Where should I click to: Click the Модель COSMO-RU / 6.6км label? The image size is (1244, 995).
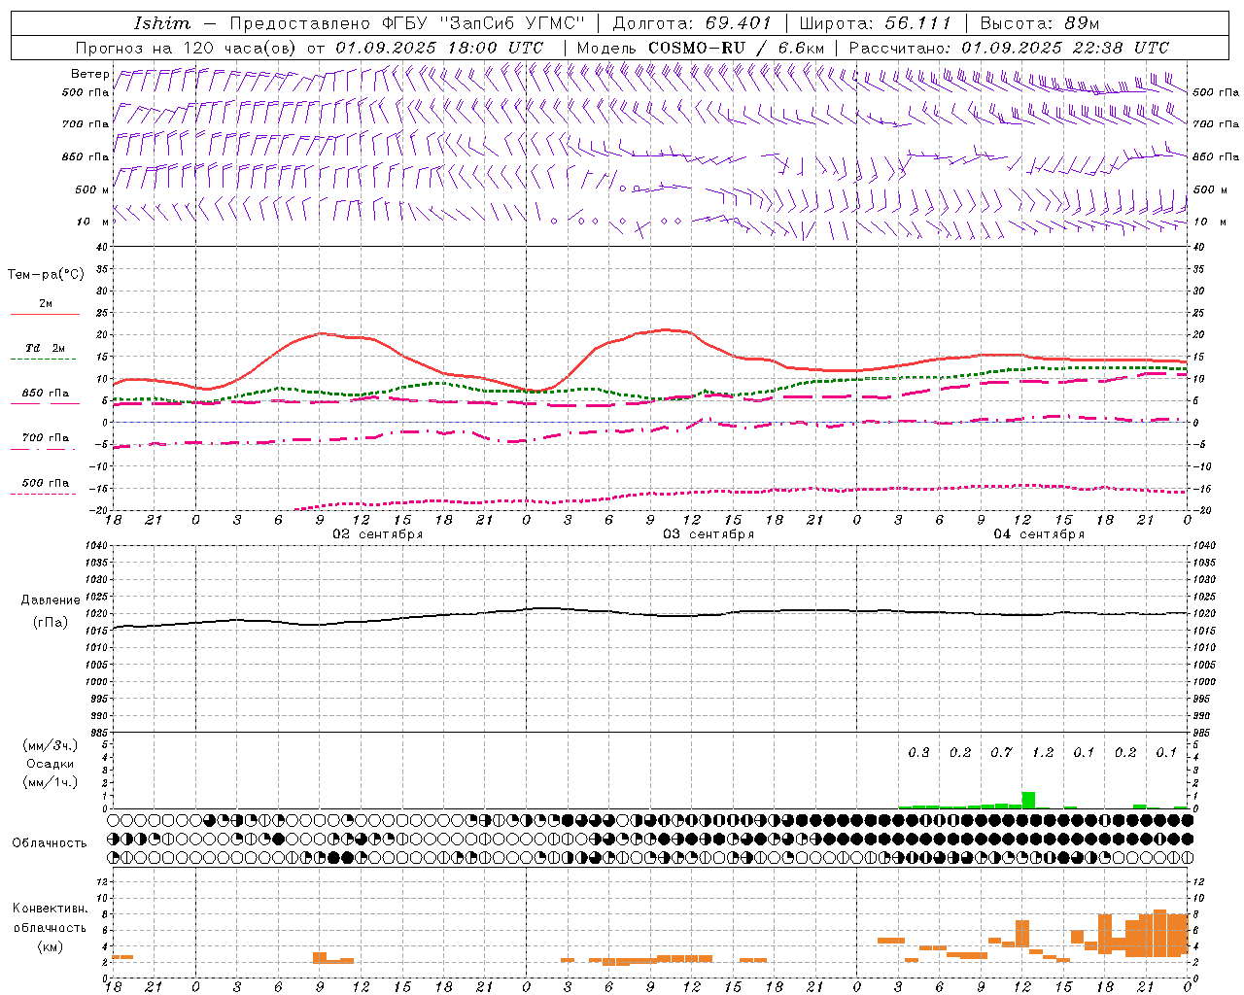pyautogui.click(x=700, y=48)
